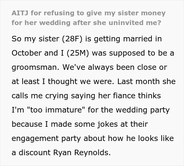
Task: Click the word "because" in the post body
Action: click(27, 124)
